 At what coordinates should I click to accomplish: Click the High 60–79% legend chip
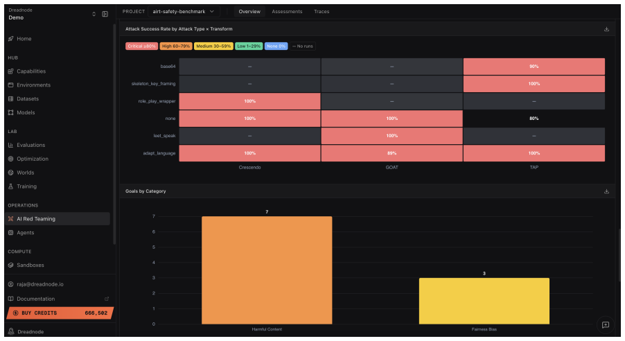click(176, 46)
